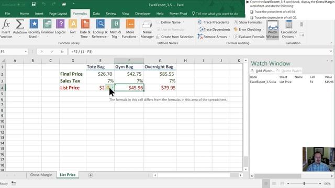Expand the Name Box dropdown arrow
Viewport: 335px width, 188px height.
pos(26,52)
